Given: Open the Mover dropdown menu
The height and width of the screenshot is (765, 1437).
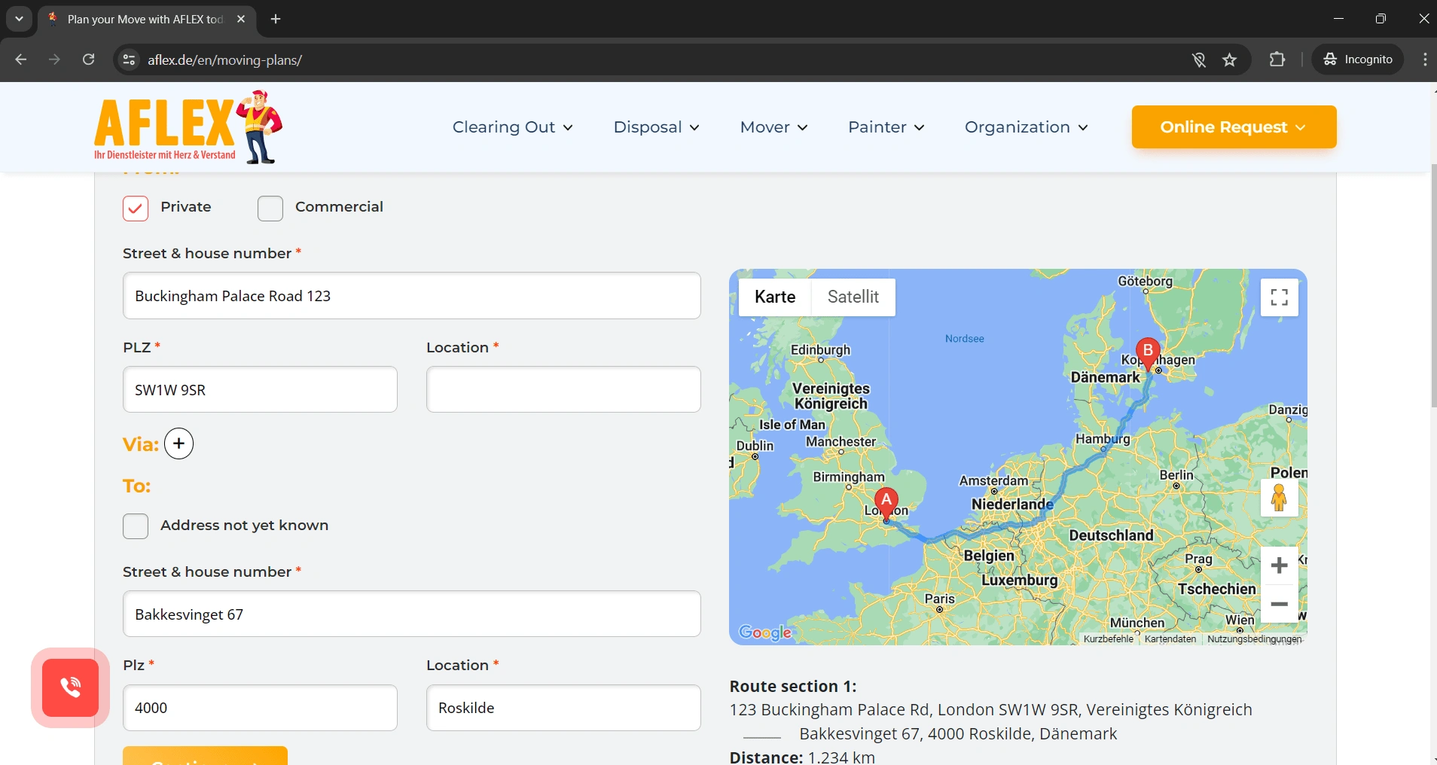Looking at the screenshot, I should coord(773,127).
